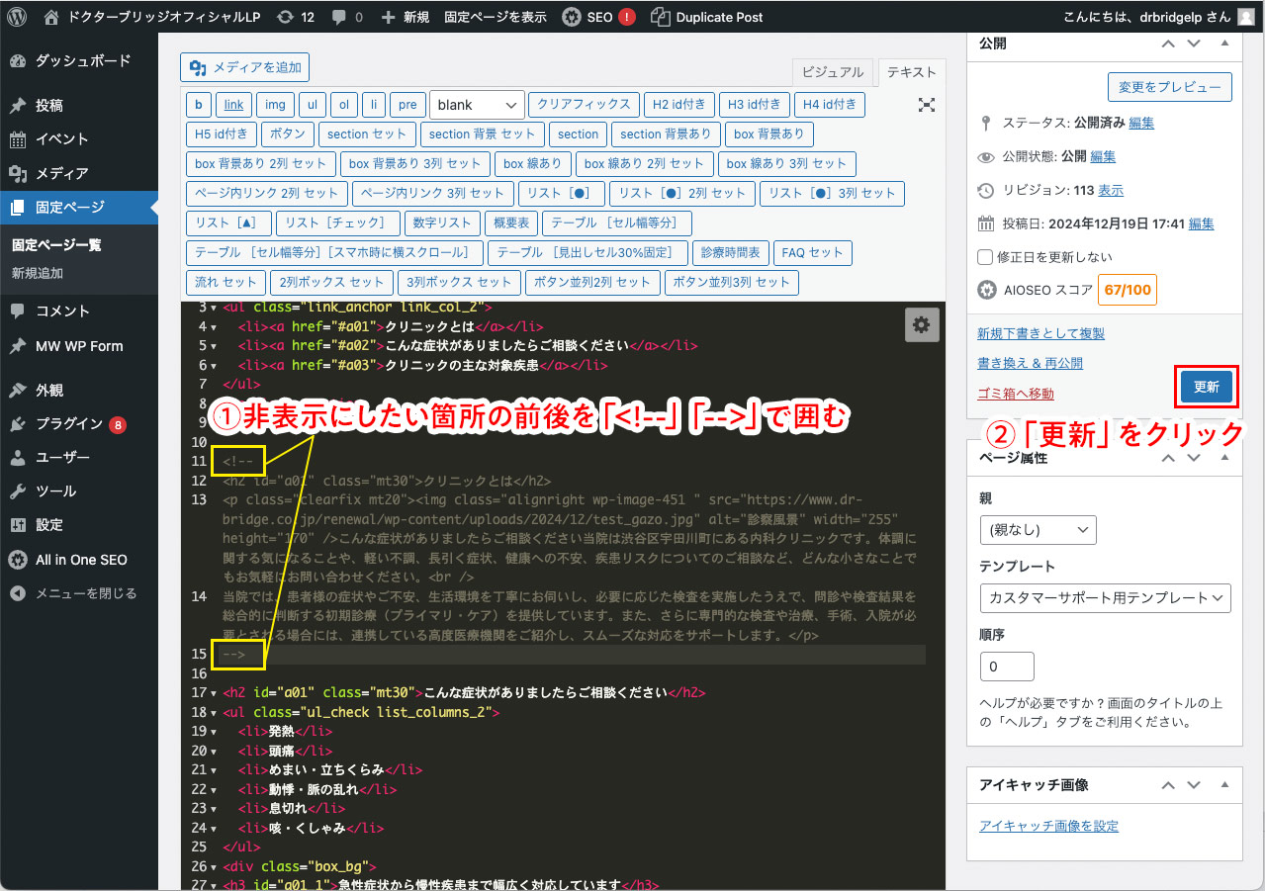The width and height of the screenshot is (1265, 891).
Task: Open ダッシュボード in the sidebar
Action: 79,61
